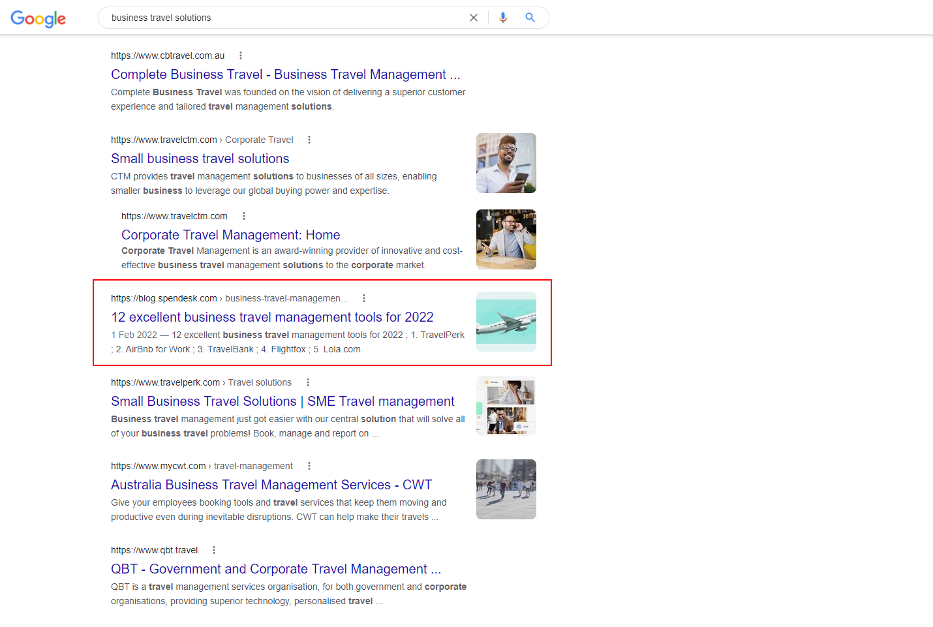The width and height of the screenshot is (933, 627).
Task: Open the three-dot menu beside the indented travelctm.com result
Action: 244,216
